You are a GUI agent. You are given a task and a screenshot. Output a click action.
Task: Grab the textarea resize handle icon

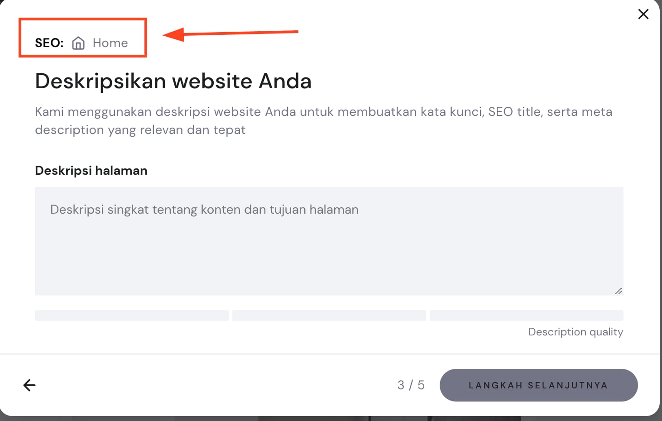coord(618,291)
